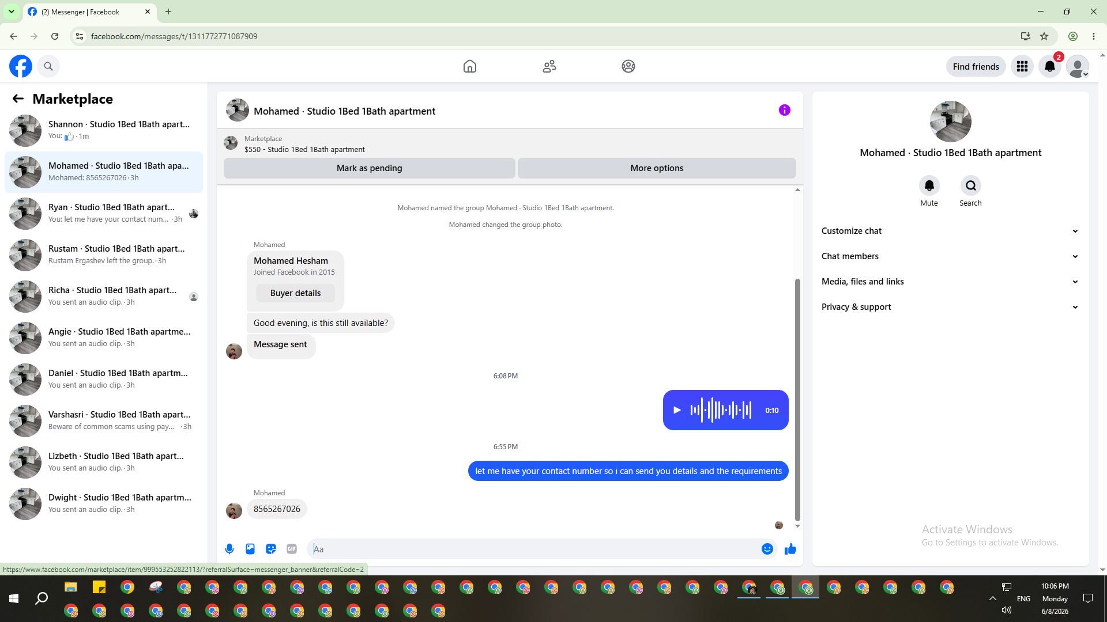Open the account profile avatar menu
Screen dimensions: 1107x622
click(1078, 66)
